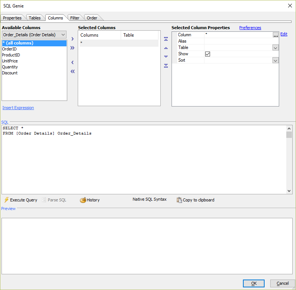Move selected column to bottom
The height and width of the screenshot is (290, 296).
tap(166, 66)
